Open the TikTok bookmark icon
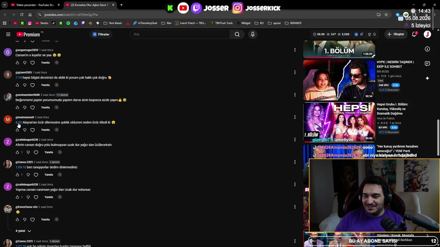 (x=53, y=23)
